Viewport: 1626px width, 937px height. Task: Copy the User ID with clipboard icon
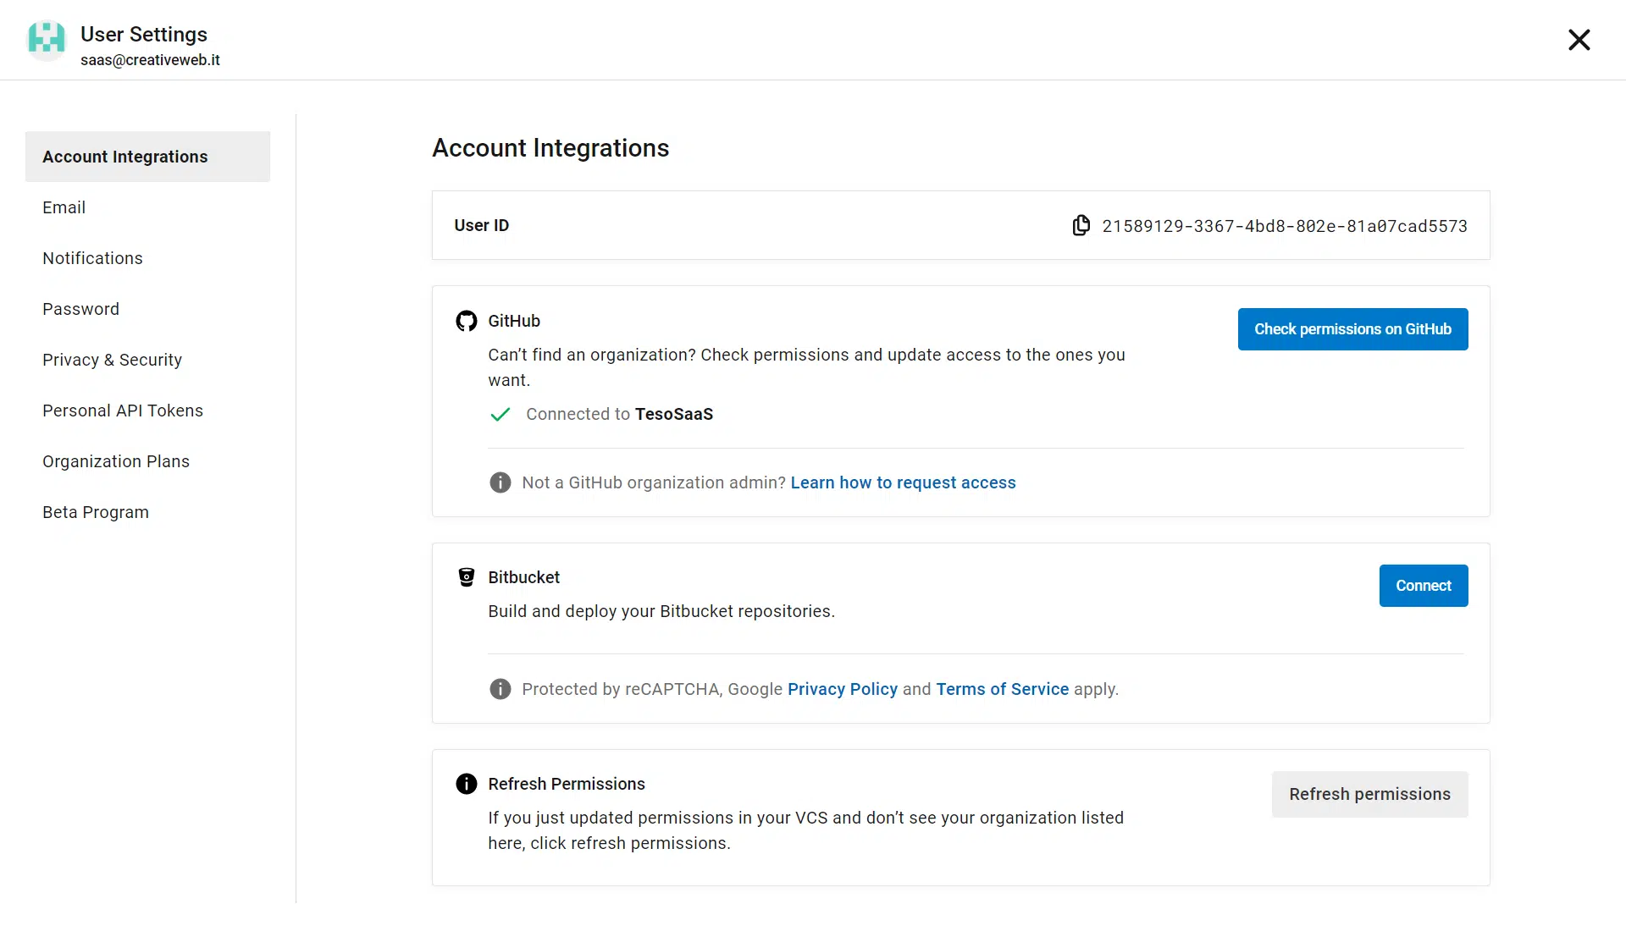(1081, 225)
